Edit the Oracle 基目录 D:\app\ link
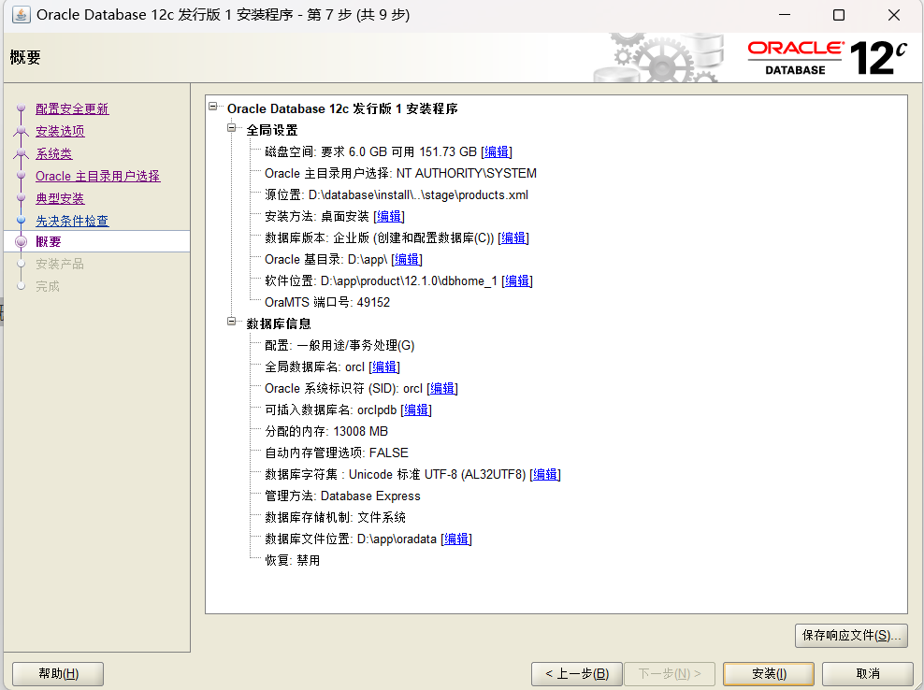924x690 pixels. coord(407,259)
